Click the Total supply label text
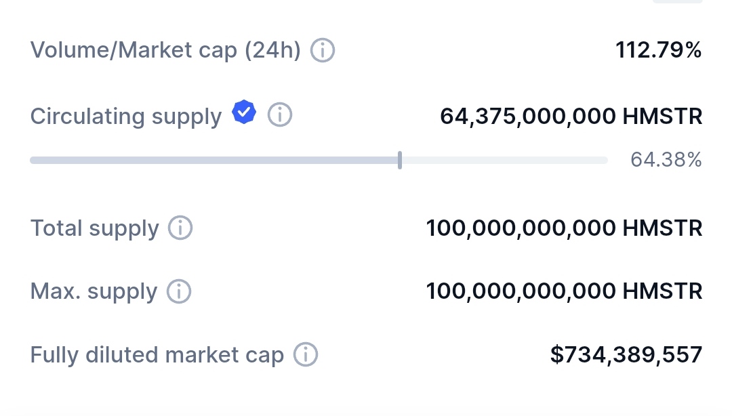 pos(94,228)
